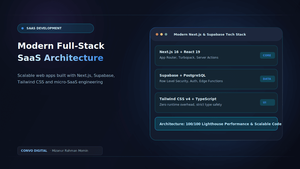
Task: Click the blue dot in SAAS DEVELOPMENT badge
Action: (x=22, y=28)
